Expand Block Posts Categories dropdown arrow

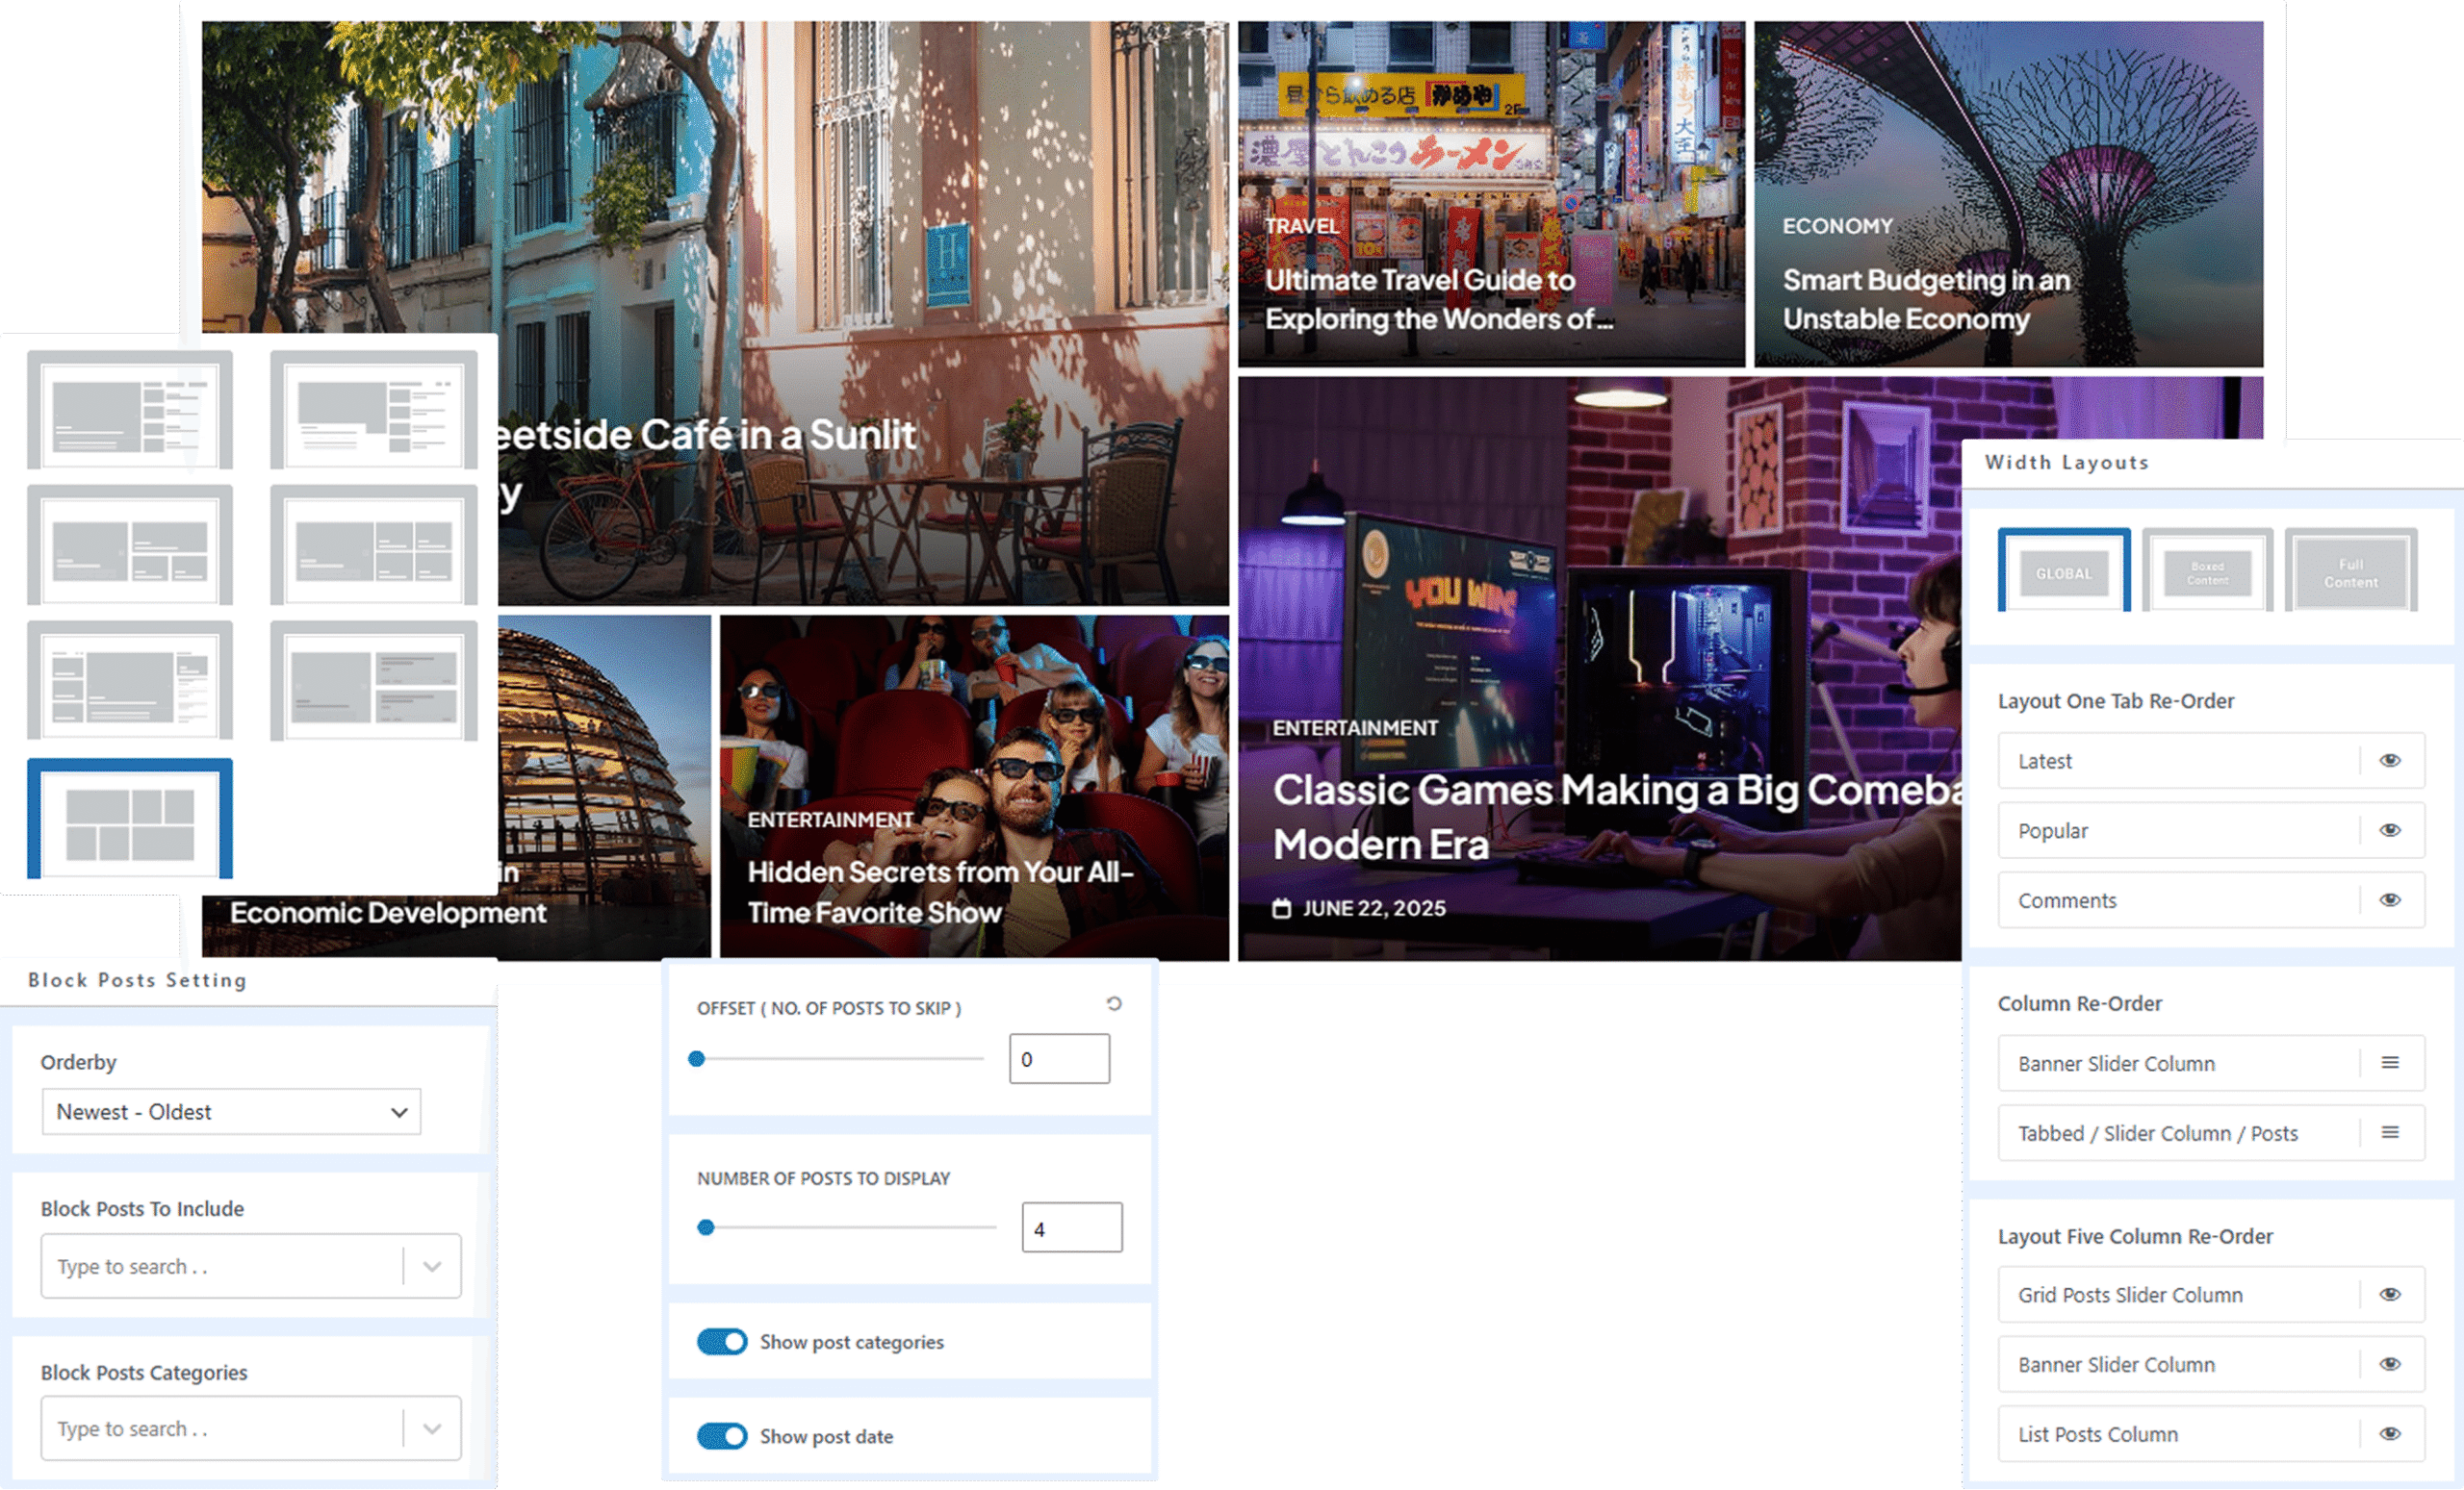coord(432,1429)
